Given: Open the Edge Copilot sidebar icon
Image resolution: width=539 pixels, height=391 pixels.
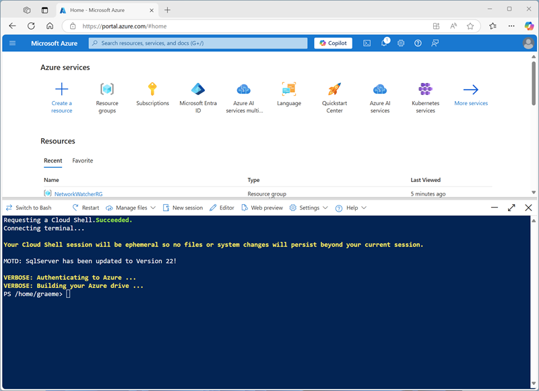Looking at the screenshot, I should (529, 26).
